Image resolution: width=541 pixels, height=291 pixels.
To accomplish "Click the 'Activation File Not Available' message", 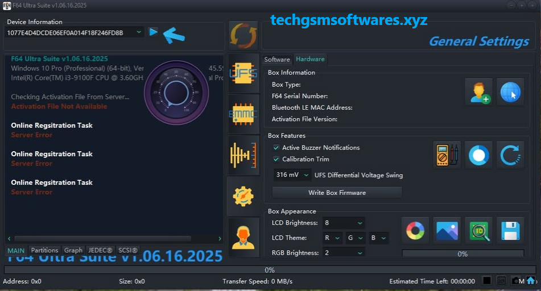I will click(59, 106).
